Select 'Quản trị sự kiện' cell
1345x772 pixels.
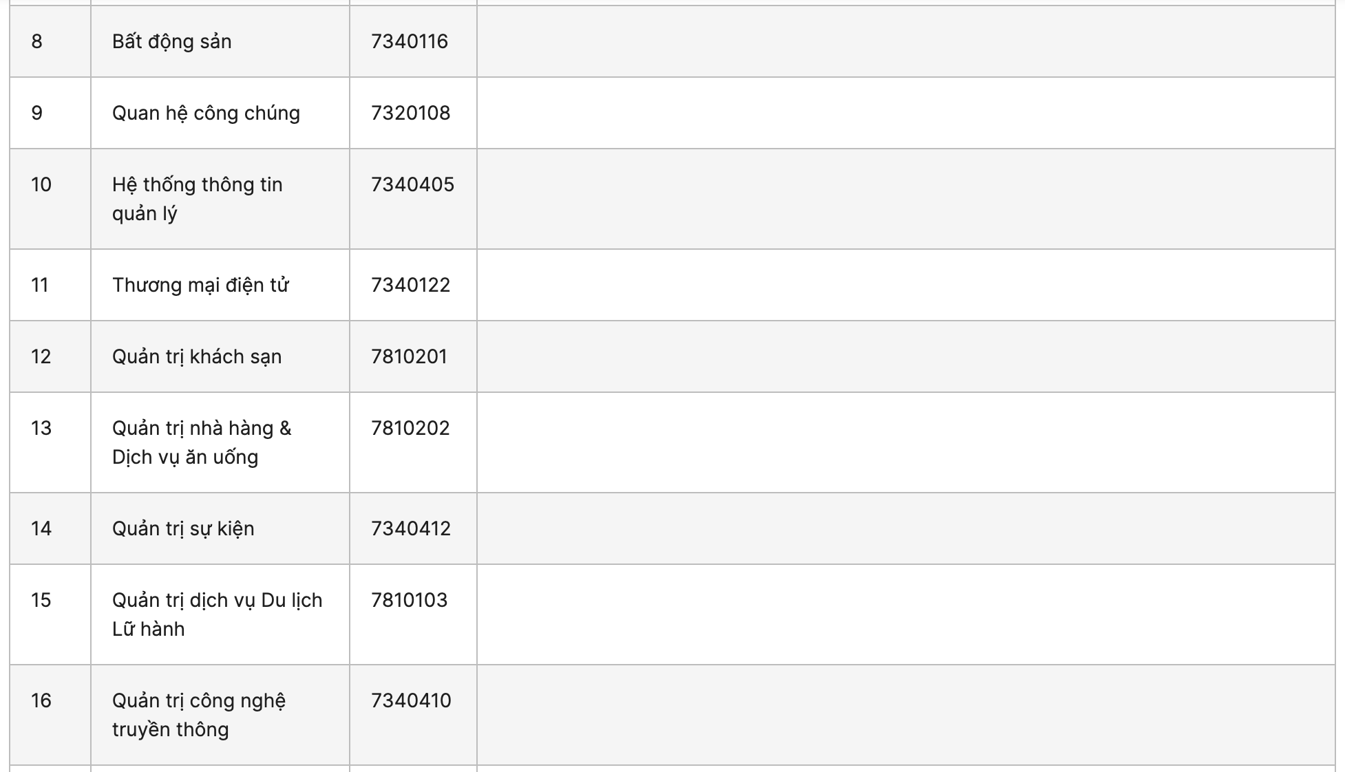220,528
